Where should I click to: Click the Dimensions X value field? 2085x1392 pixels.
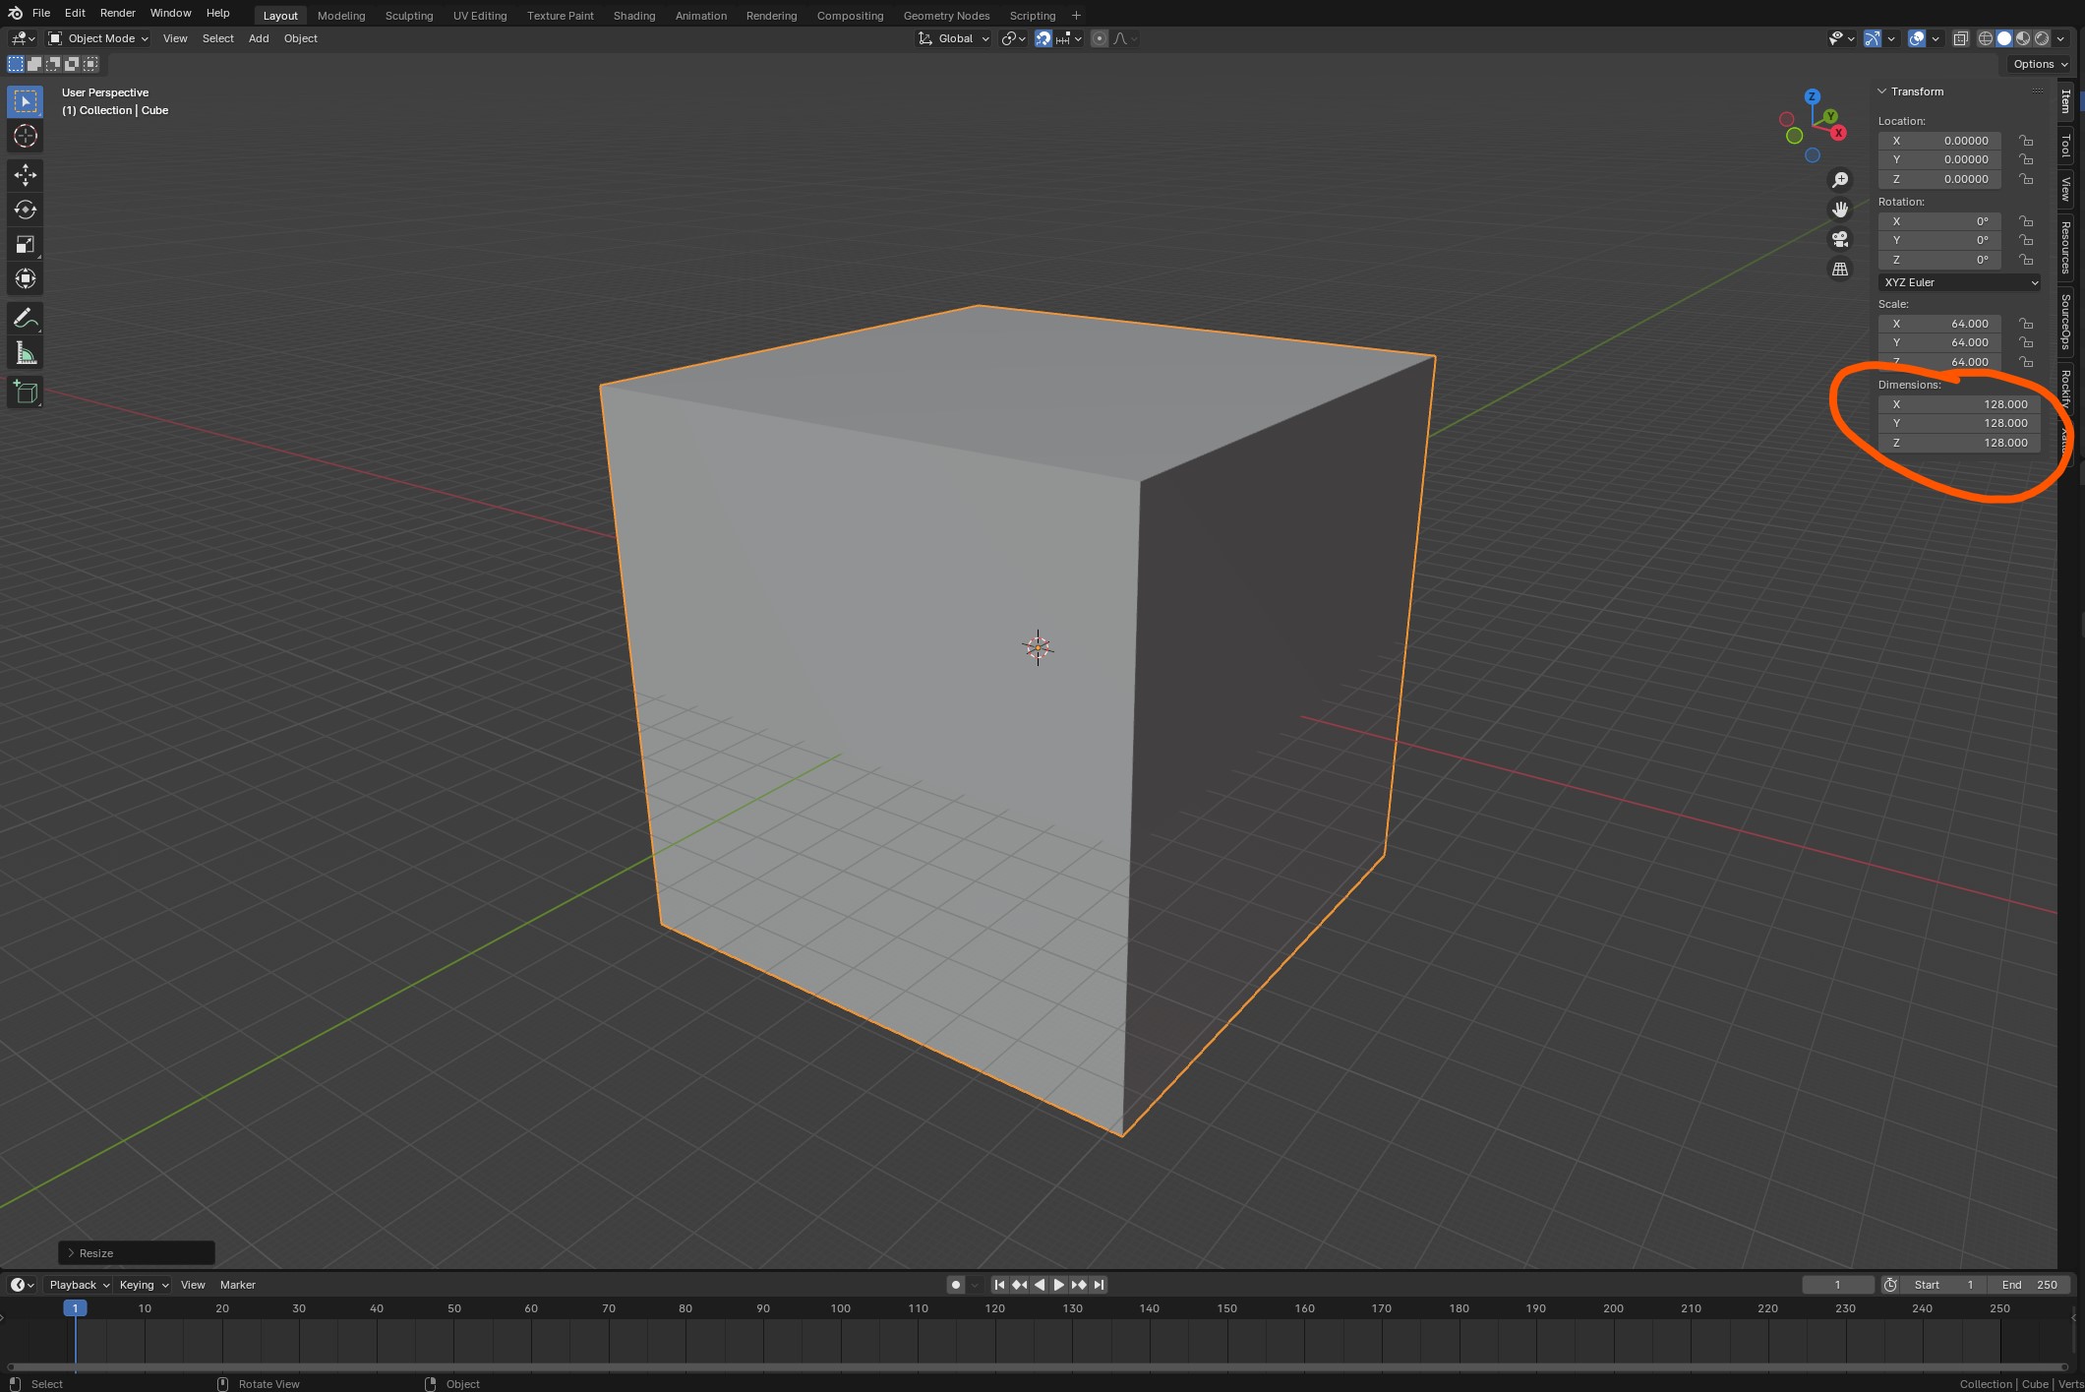(1957, 404)
